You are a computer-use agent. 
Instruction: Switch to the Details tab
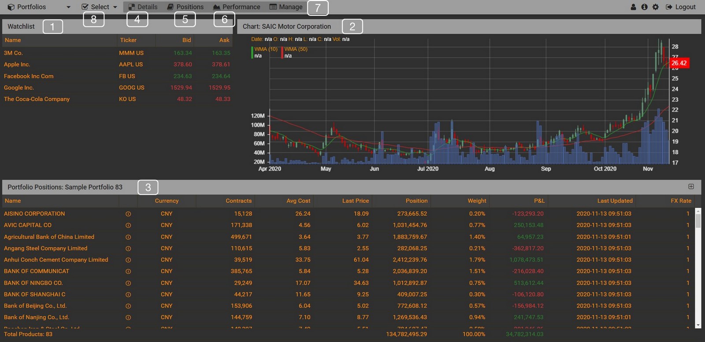[143, 7]
